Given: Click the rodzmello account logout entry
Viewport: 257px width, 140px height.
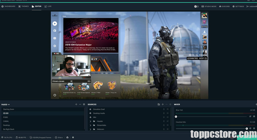Looking at the screenshot, I should click(252, 6).
